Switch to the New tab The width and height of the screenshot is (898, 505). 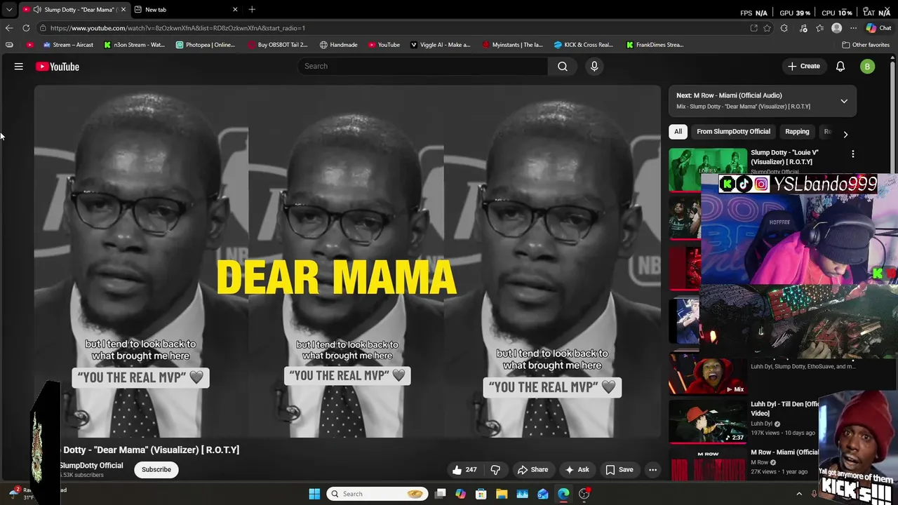185,10
